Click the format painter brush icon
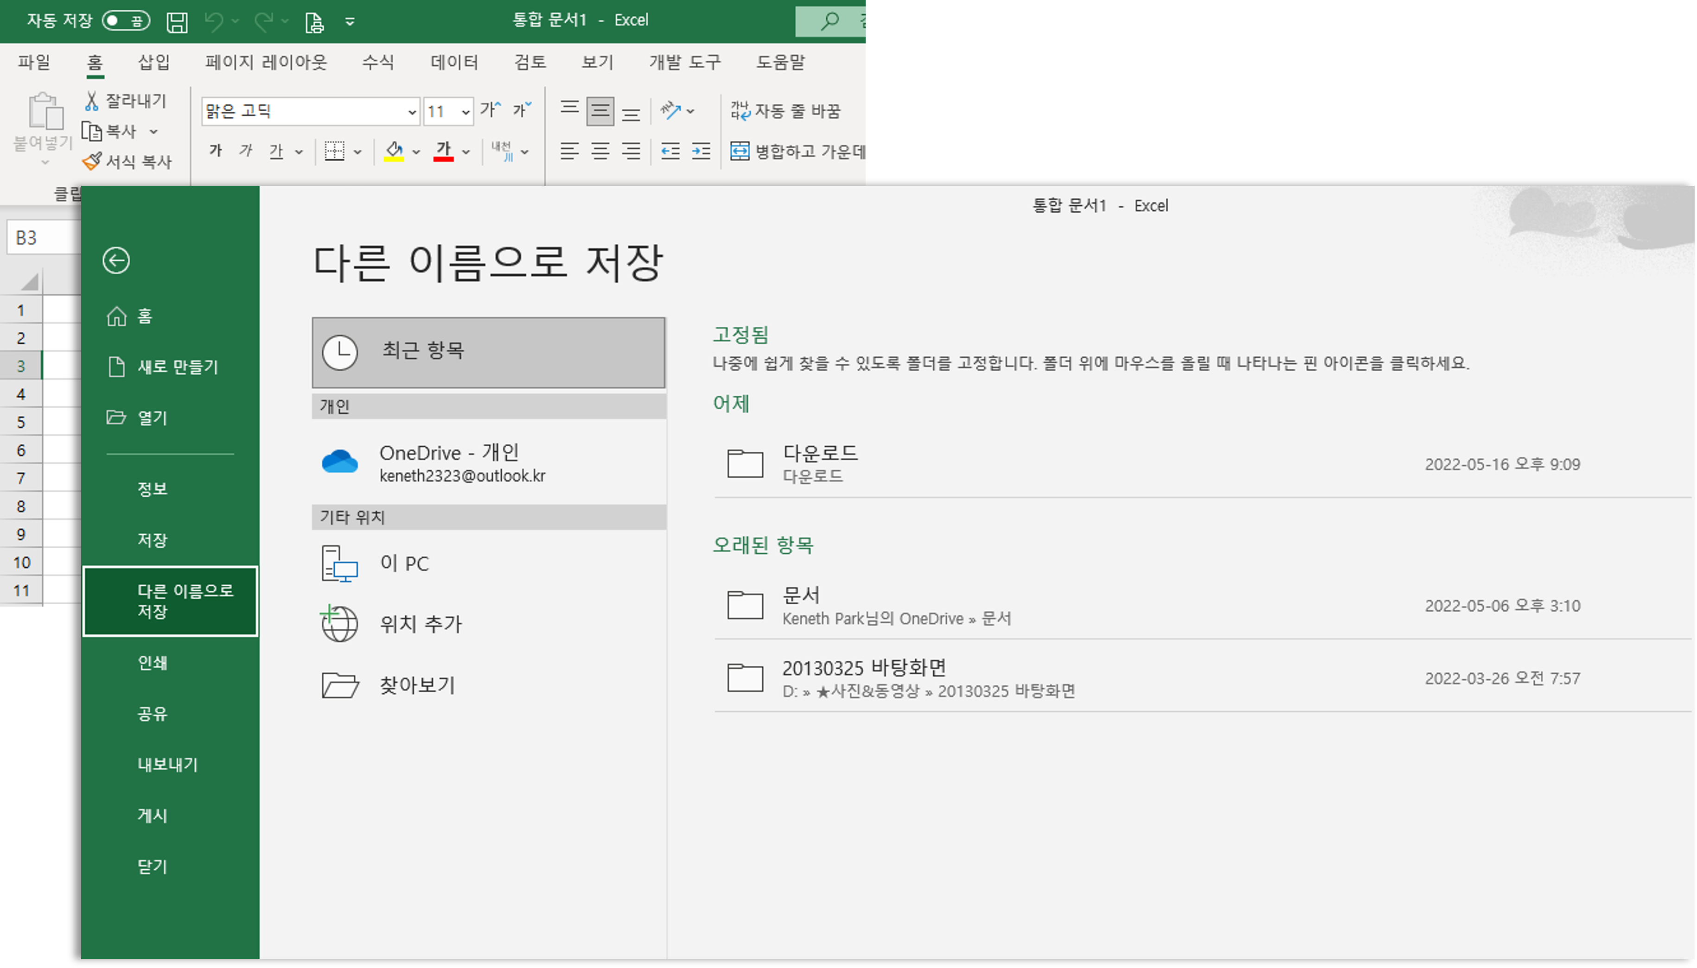This screenshot has height=968, width=1697. coord(92,162)
